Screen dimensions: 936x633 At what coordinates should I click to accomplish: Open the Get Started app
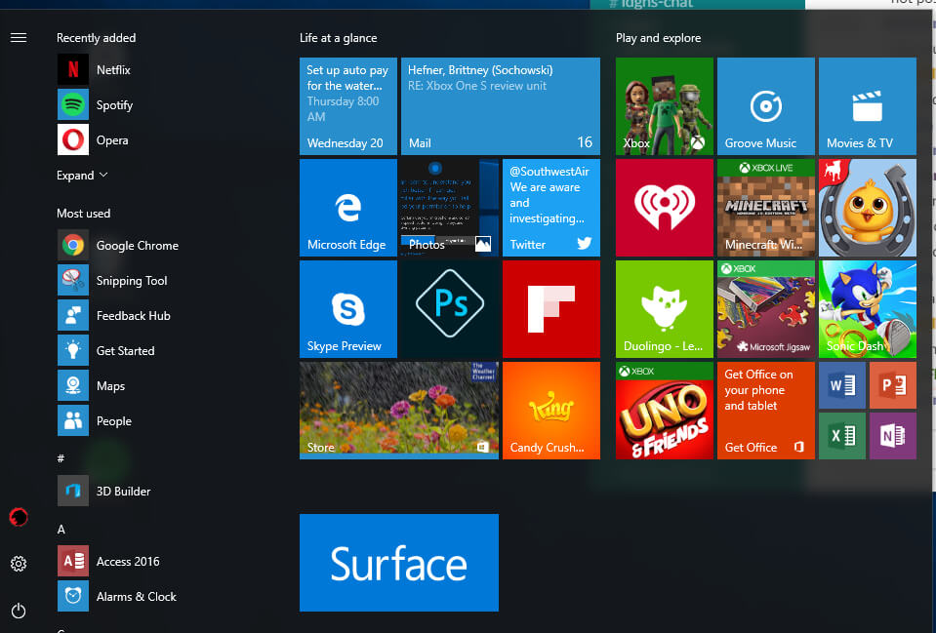(x=105, y=351)
